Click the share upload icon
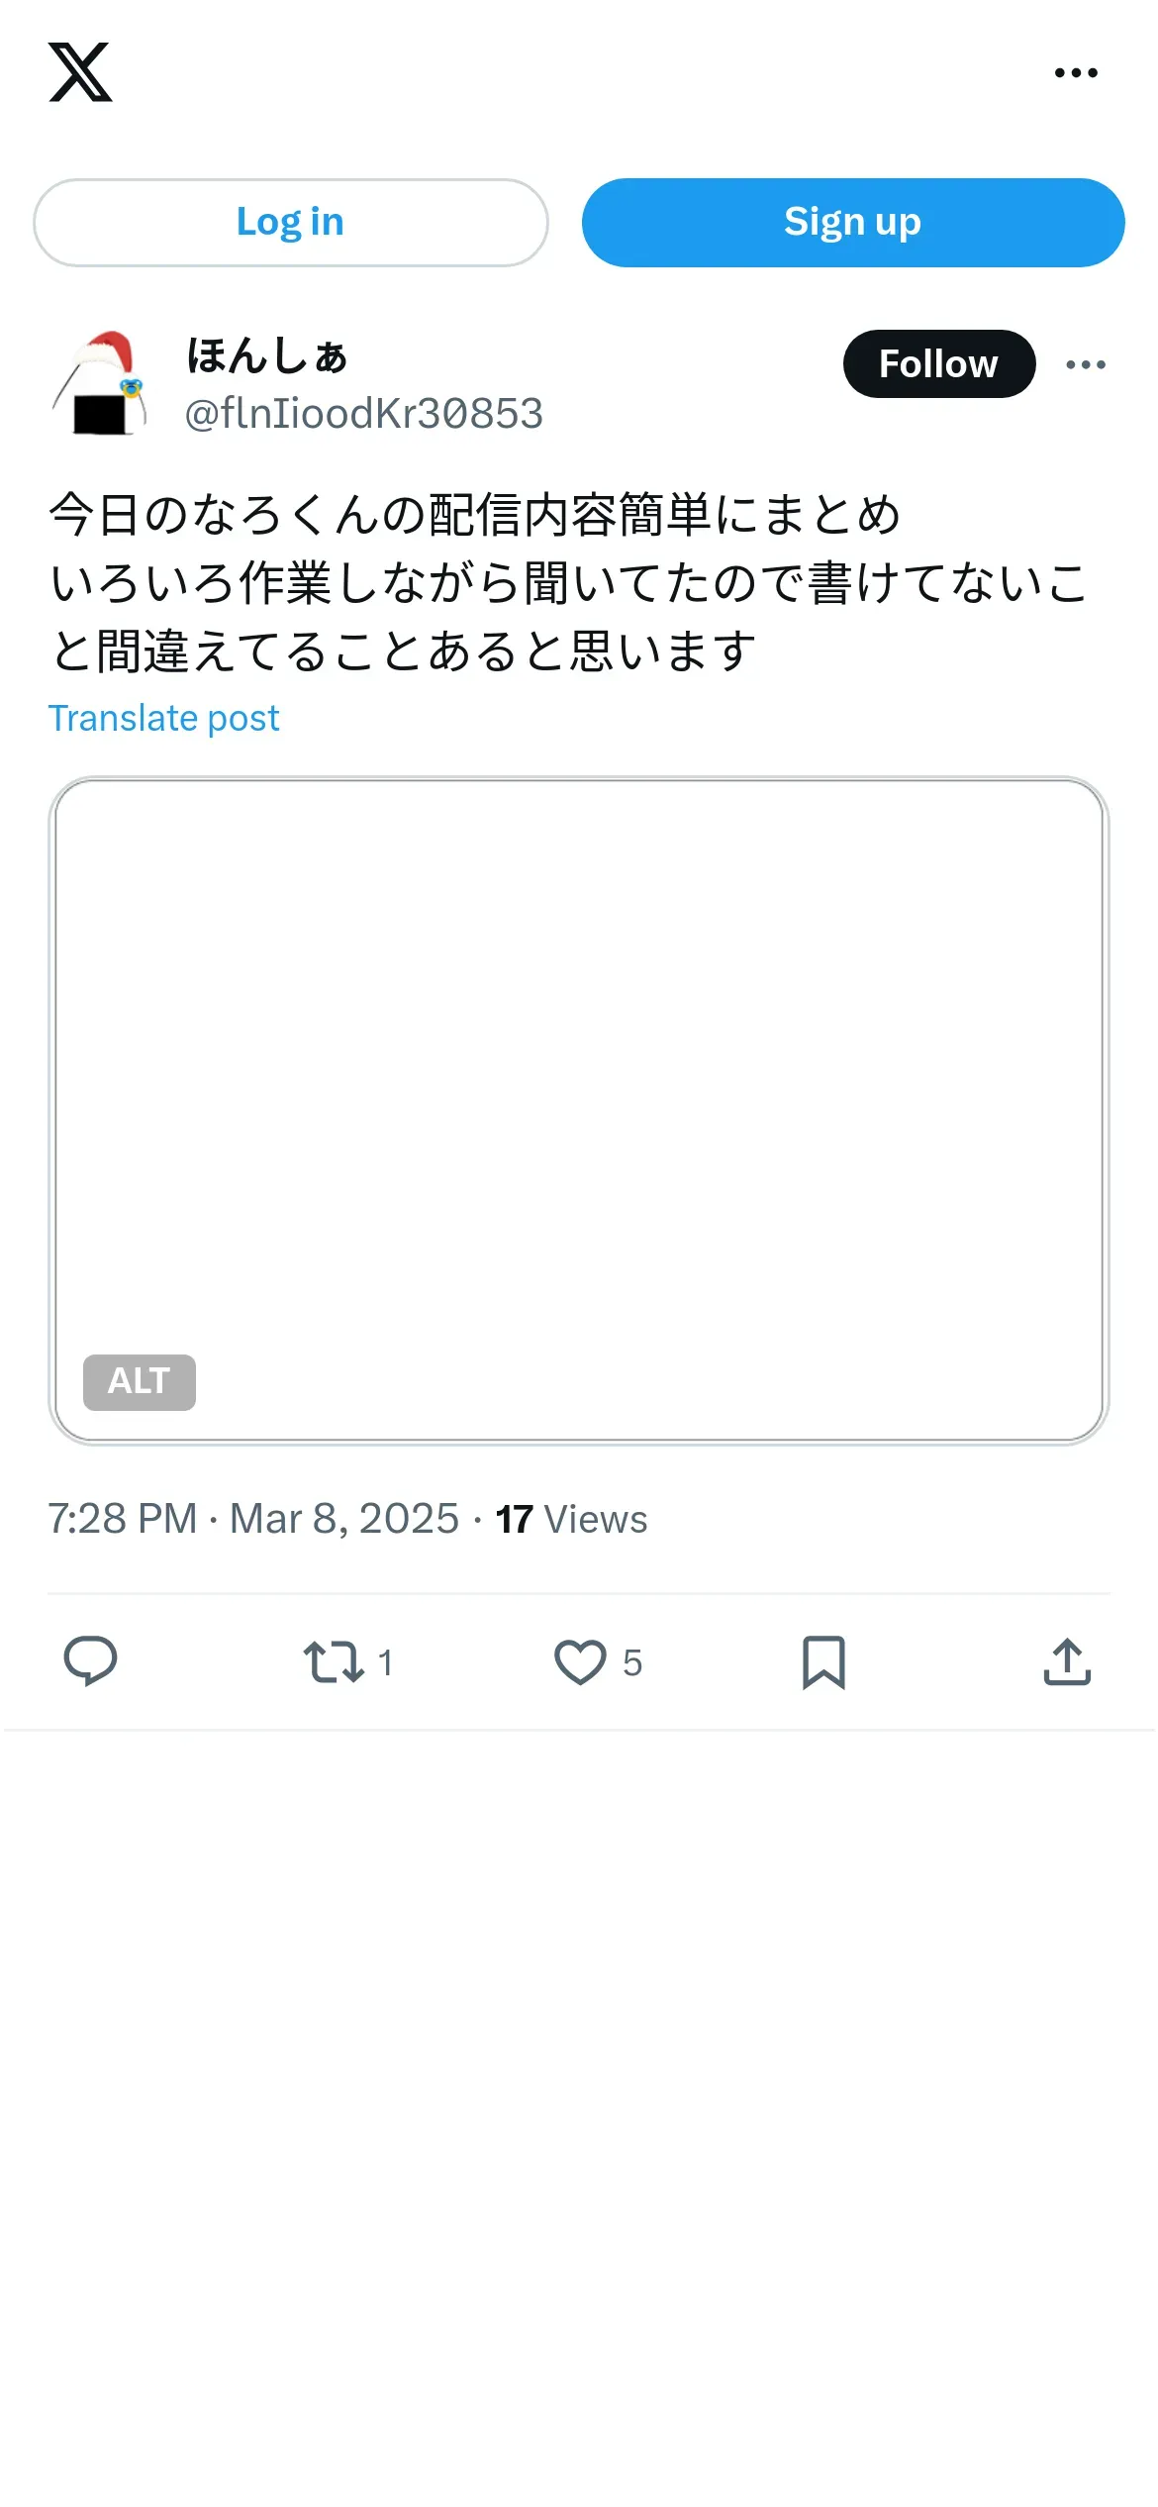 tap(1067, 1661)
